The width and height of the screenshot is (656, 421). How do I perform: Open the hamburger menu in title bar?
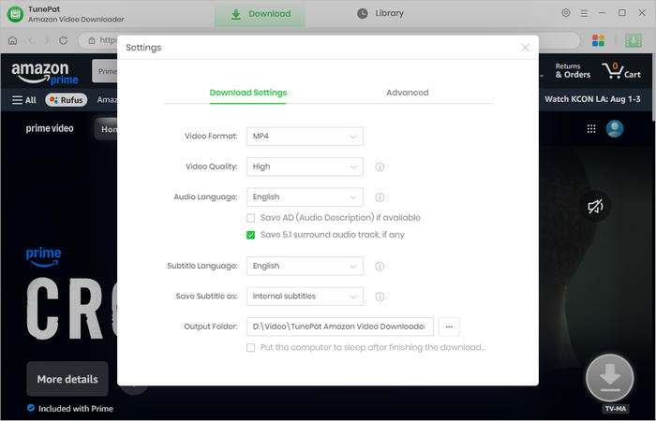584,13
